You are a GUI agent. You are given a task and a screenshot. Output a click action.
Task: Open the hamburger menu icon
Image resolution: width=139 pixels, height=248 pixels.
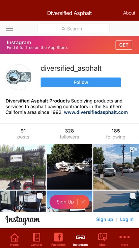tap(10, 28)
